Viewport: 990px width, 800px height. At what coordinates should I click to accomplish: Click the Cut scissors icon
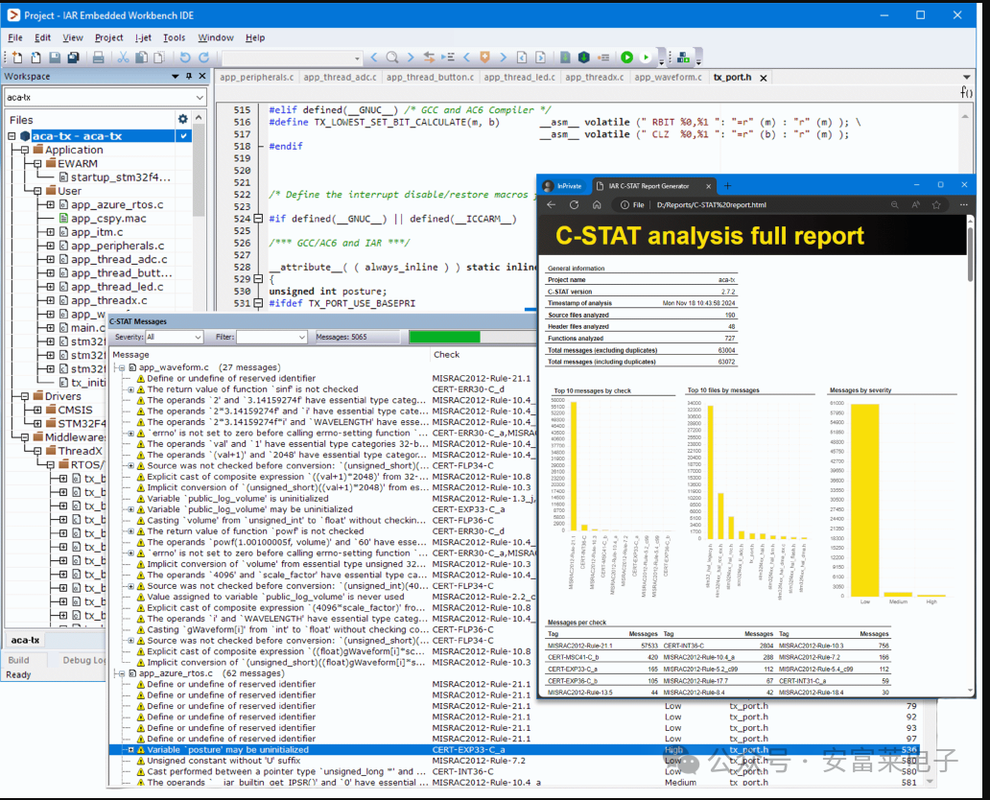(x=123, y=58)
